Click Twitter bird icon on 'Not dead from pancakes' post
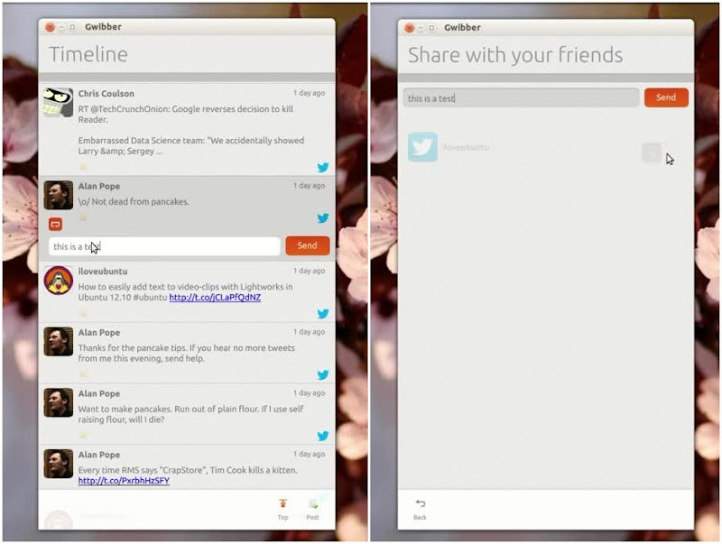Viewport: 722px width, 544px height. coord(323,218)
